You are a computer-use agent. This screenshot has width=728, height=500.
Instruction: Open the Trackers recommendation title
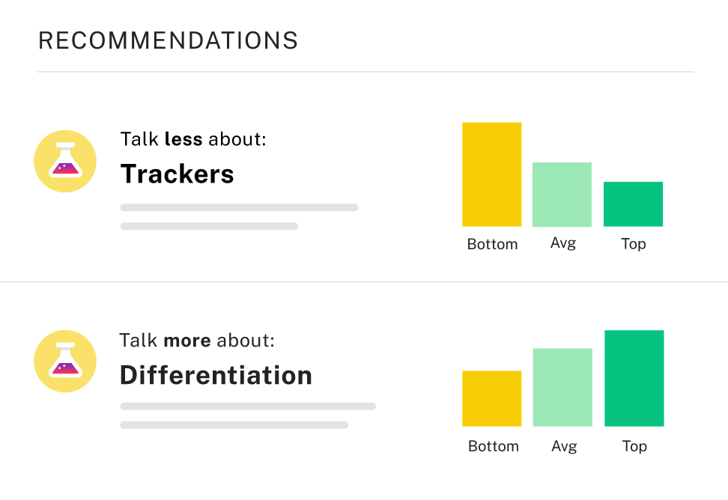tap(177, 174)
